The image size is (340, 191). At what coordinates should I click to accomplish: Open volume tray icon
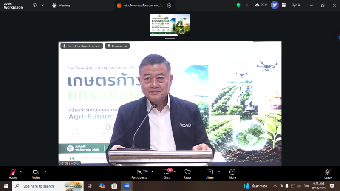pyautogui.click(x=299, y=186)
